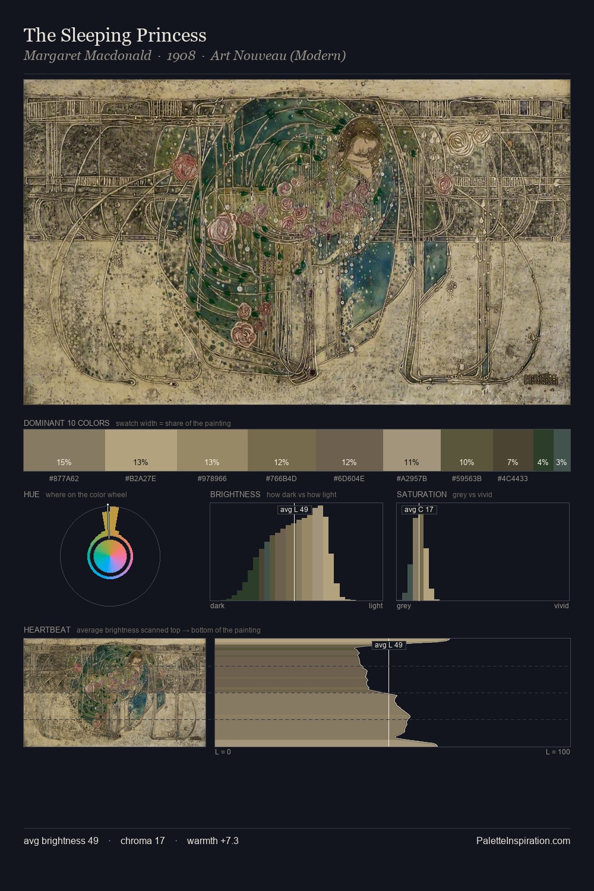Choose the swatch above hex #6D604E
Image resolution: width=594 pixels, height=891 pixels.
pos(349,450)
